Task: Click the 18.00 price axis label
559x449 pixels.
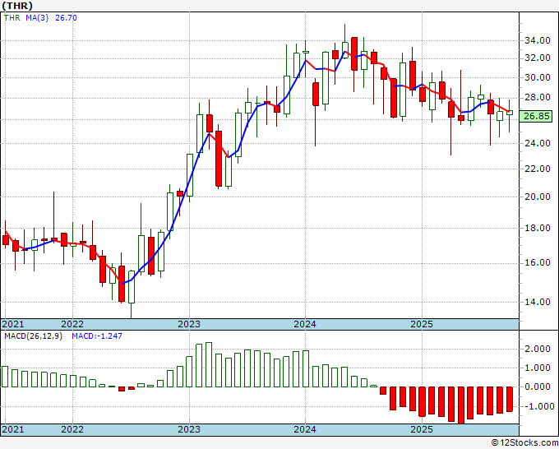Action: (538, 228)
